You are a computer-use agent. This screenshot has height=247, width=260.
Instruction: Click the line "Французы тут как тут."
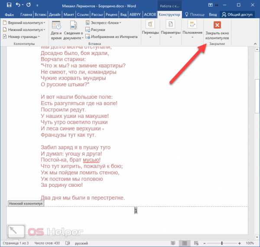tap(68, 135)
